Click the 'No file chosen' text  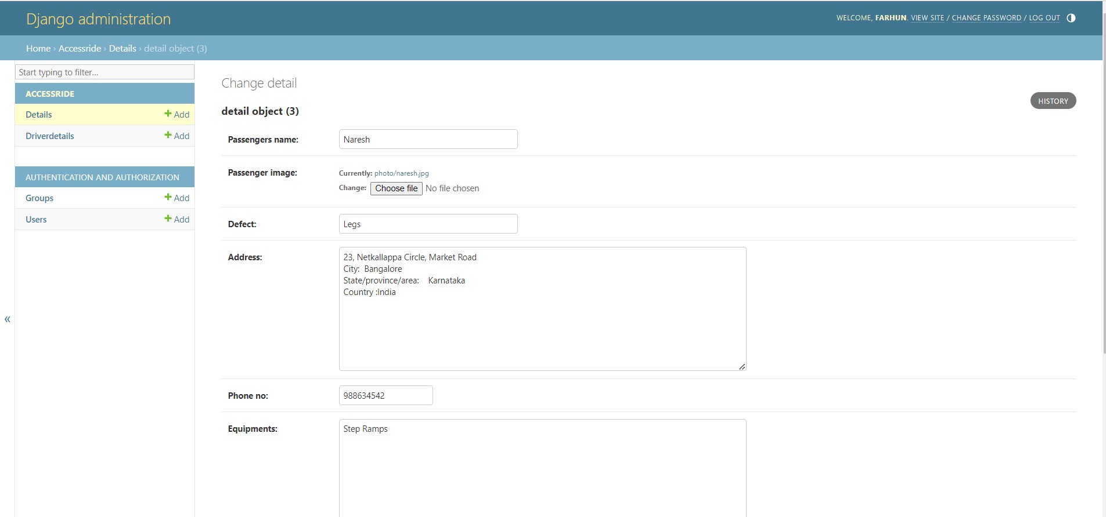(452, 188)
